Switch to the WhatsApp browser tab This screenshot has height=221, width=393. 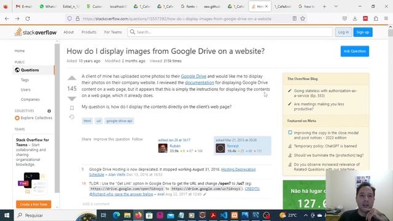[48, 7]
